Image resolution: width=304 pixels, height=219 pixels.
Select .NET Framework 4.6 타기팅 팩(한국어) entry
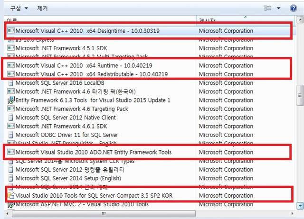76,91
